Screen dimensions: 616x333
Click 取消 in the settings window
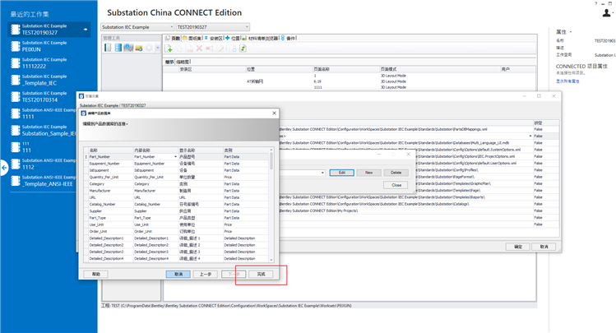(x=544, y=247)
